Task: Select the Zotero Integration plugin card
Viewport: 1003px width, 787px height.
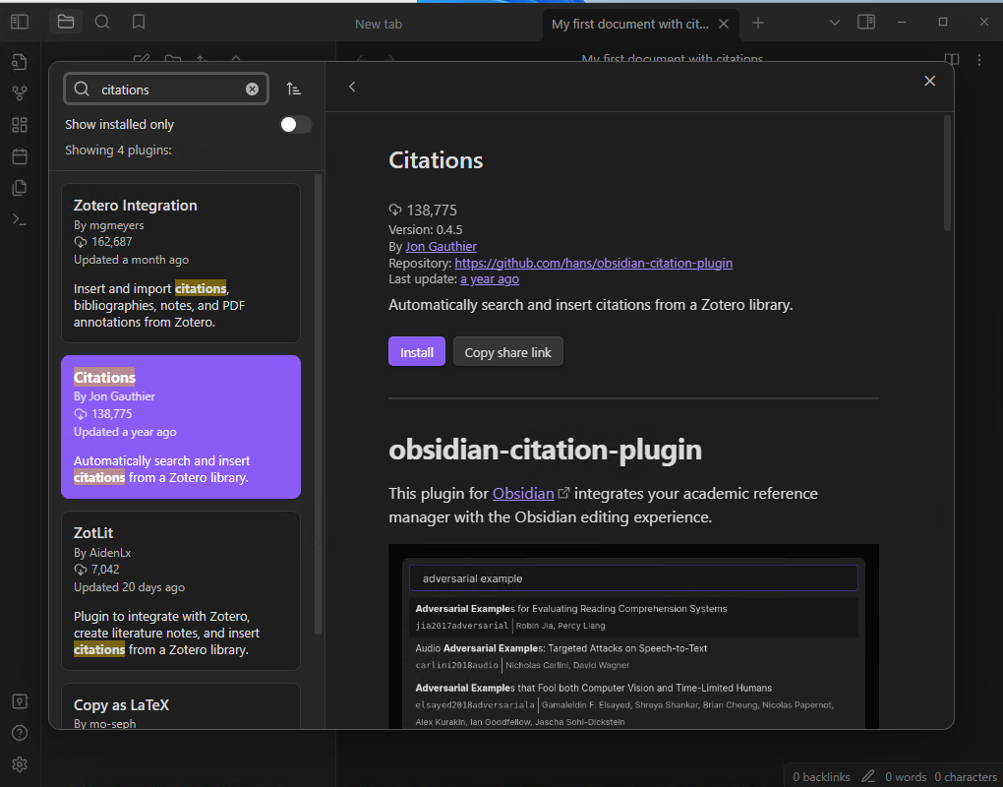Action: point(181,263)
